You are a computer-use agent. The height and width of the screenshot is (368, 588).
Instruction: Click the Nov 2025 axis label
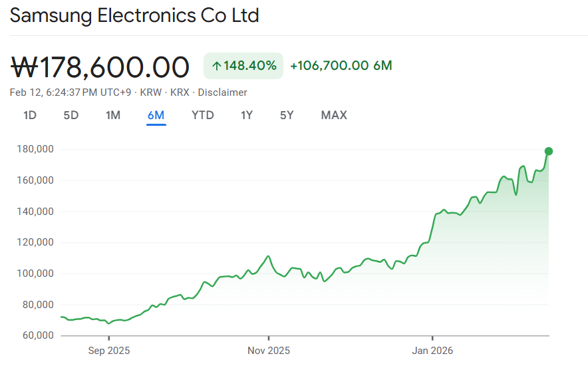pyautogui.click(x=269, y=351)
